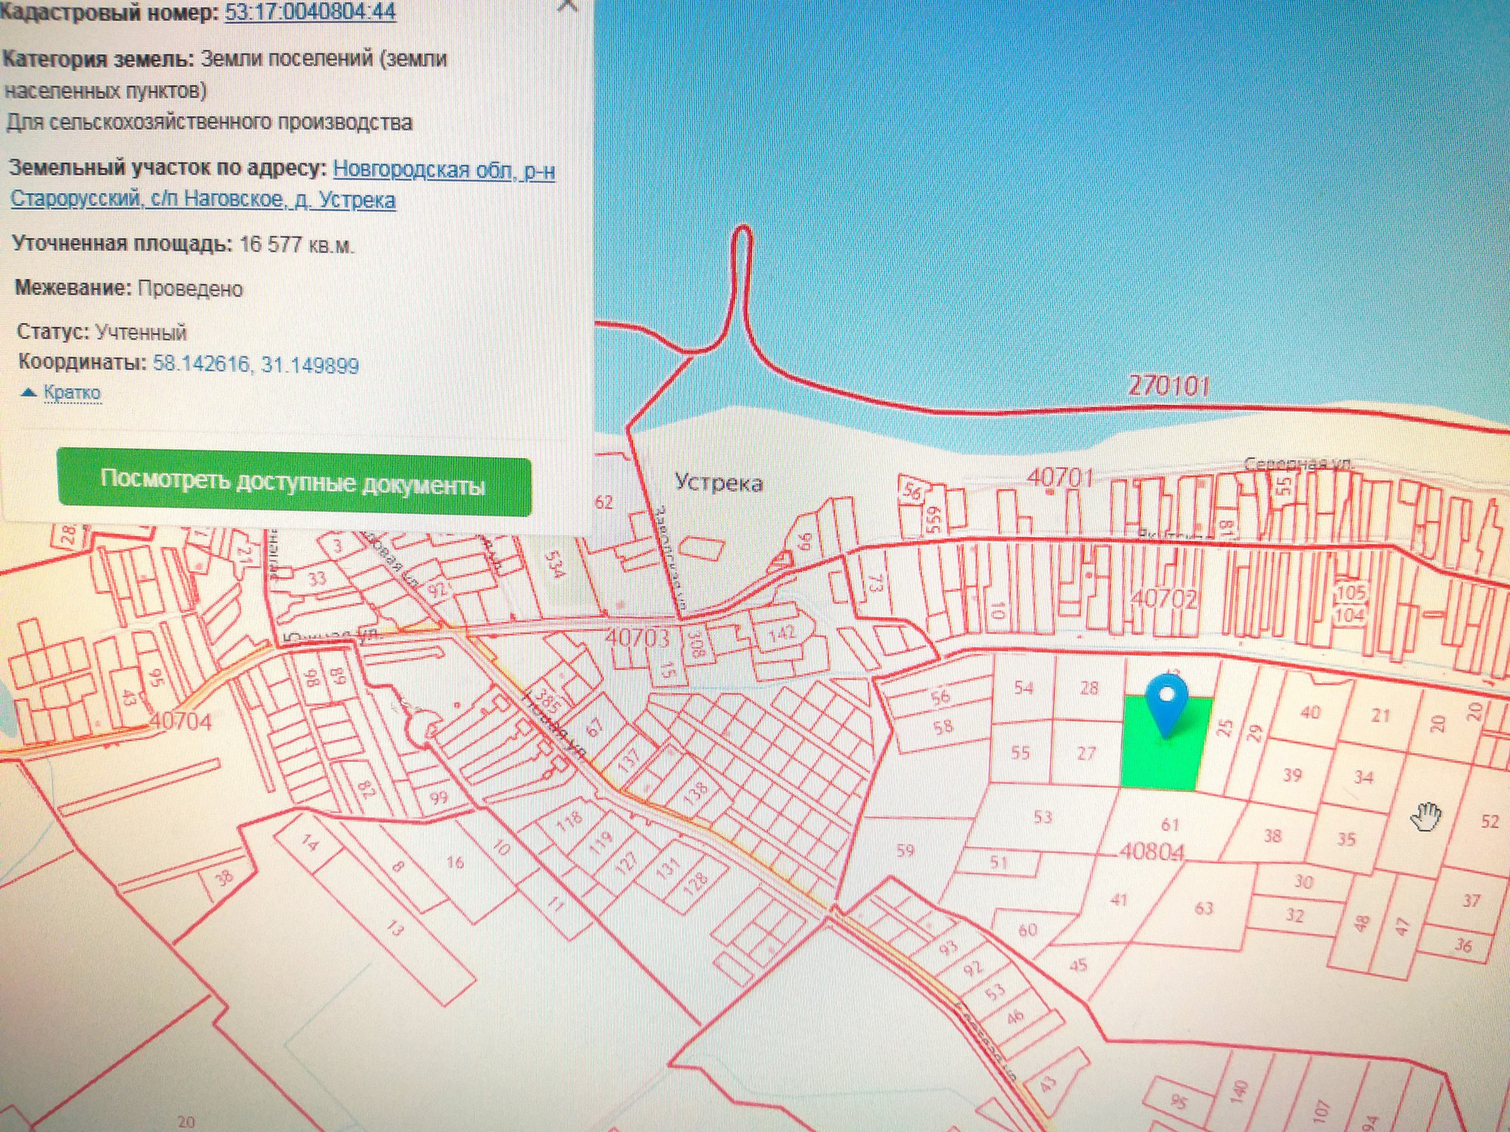Click the blue location pin marker
The height and width of the screenshot is (1132, 1510).
[x=1166, y=704]
